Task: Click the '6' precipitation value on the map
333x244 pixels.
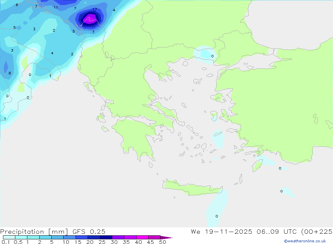Action: tap(17, 5)
